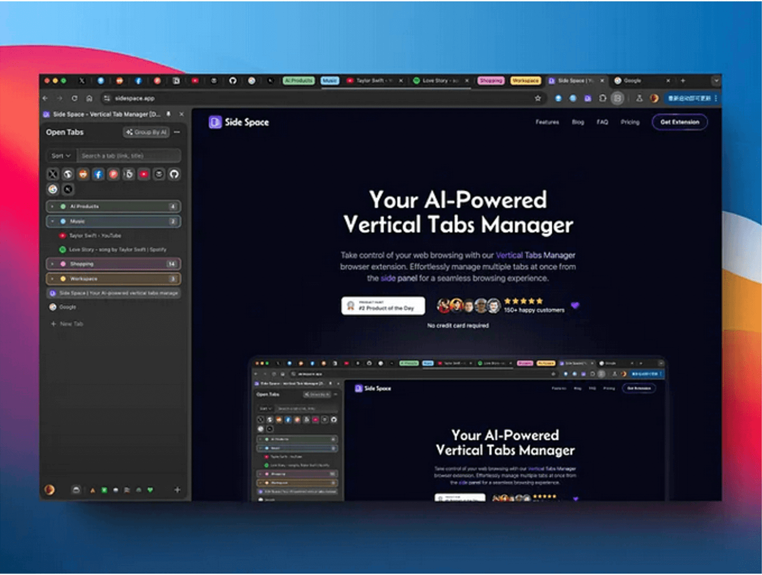Image resolution: width=762 pixels, height=575 pixels.
Task: Open the pinned GitHub tab in tab strip
Action: click(232, 81)
